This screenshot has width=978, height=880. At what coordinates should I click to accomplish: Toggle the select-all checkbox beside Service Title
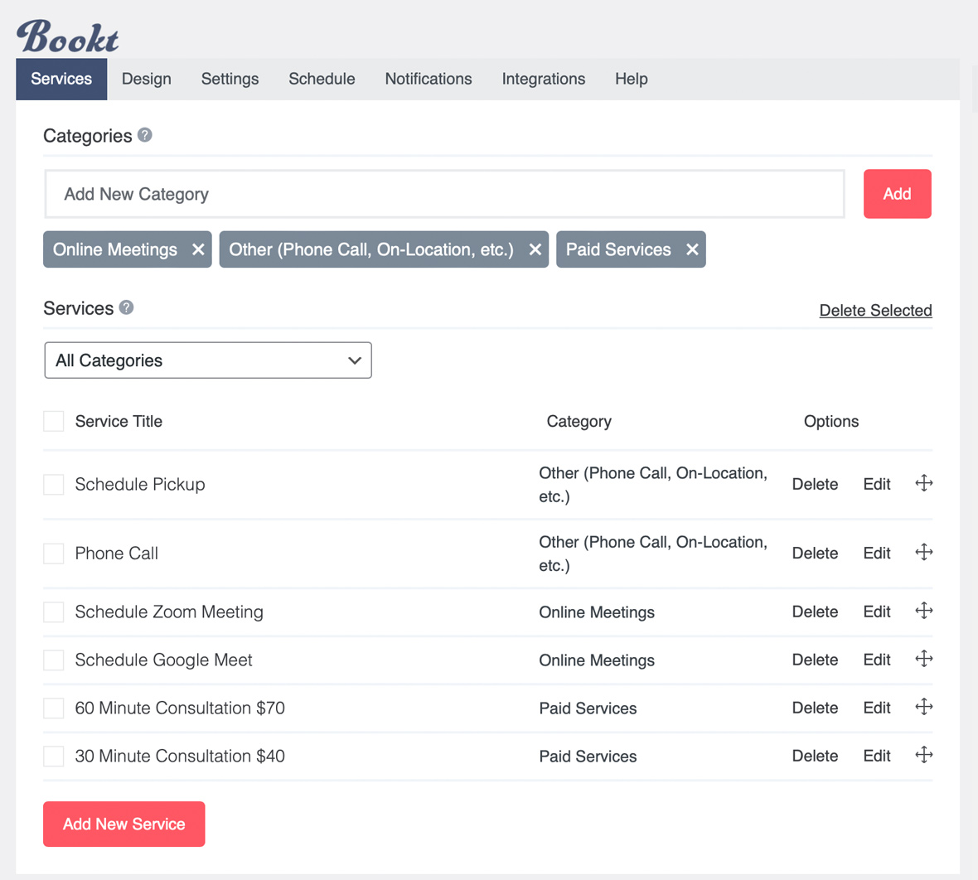coord(54,421)
